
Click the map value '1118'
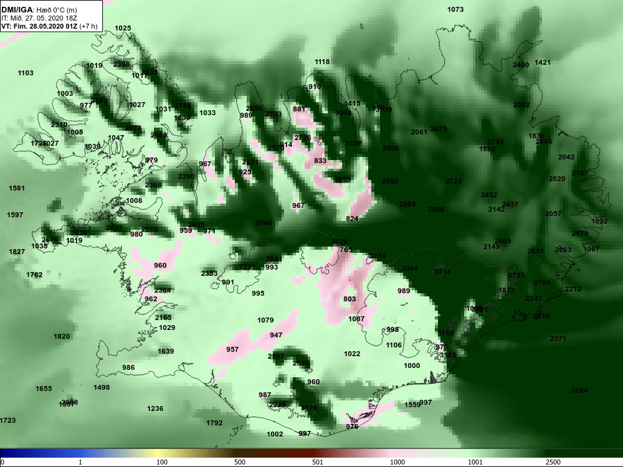click(x=322, y=62)
